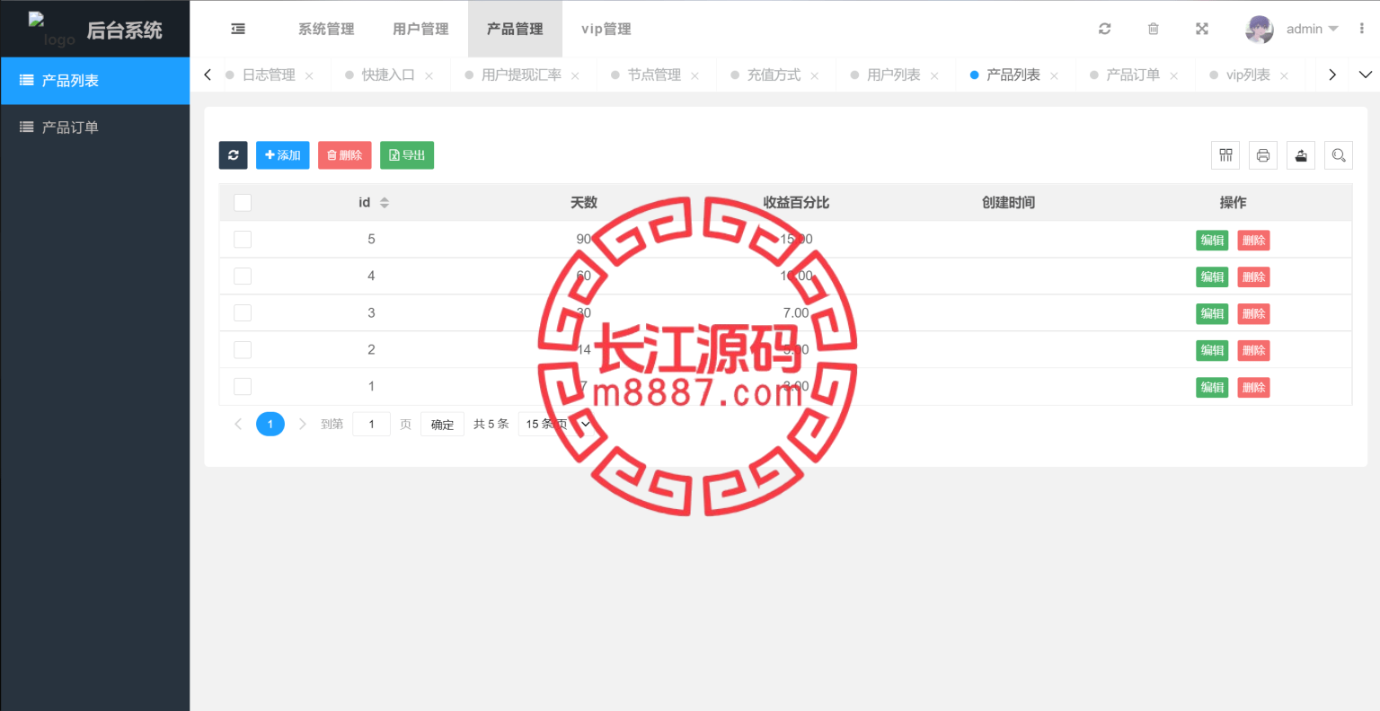The height and width of the screenshot is (711, 1380).
Task: Close the active 产品列表 tab
Action: 1054,75
